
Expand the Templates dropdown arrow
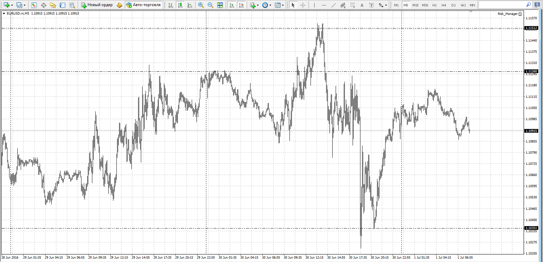pyautogui.click(x=283, y=5)
